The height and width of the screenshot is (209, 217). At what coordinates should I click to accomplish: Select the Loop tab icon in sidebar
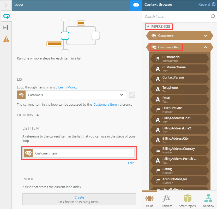[x=6, y=16]
